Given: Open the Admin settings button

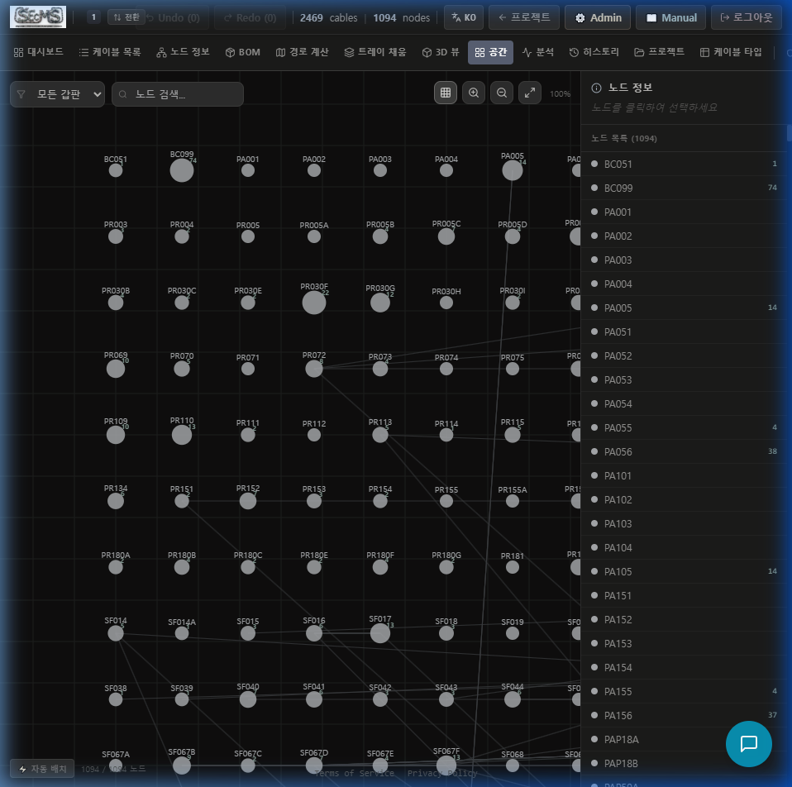Looking at the screenshot, I should pos(599,17).
